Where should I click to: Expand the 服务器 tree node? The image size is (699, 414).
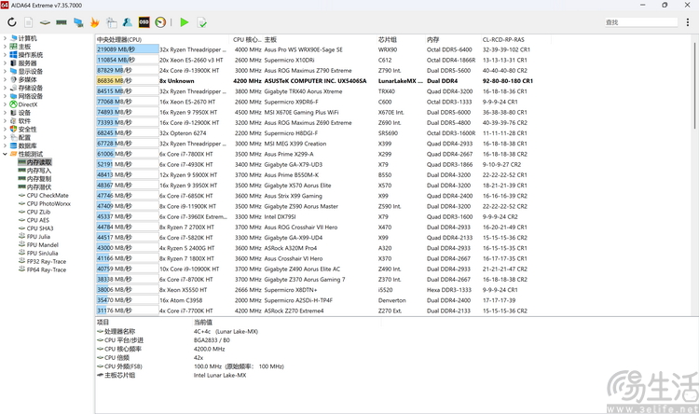(5, 62)
